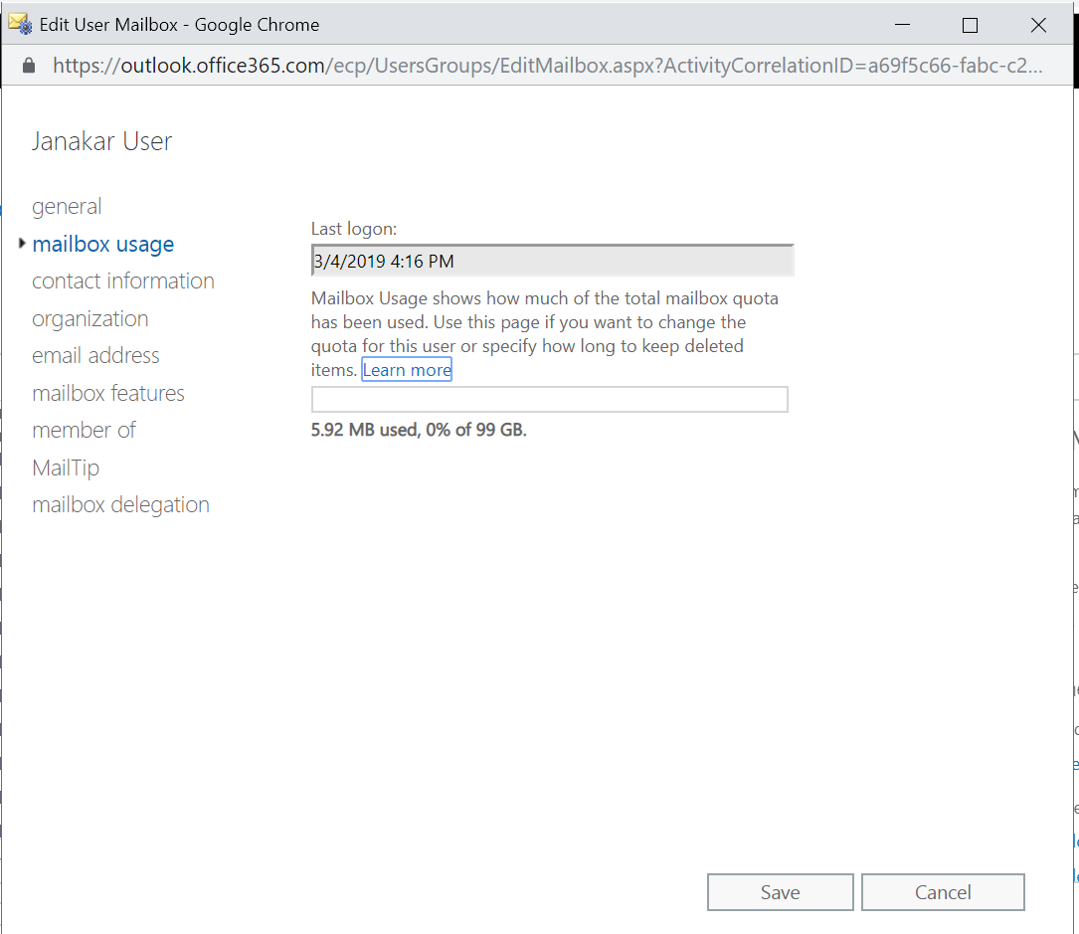This screenshot has height=934, width=1079.
Task: Open the mailbox delegation section
Action: coord(120,505)
